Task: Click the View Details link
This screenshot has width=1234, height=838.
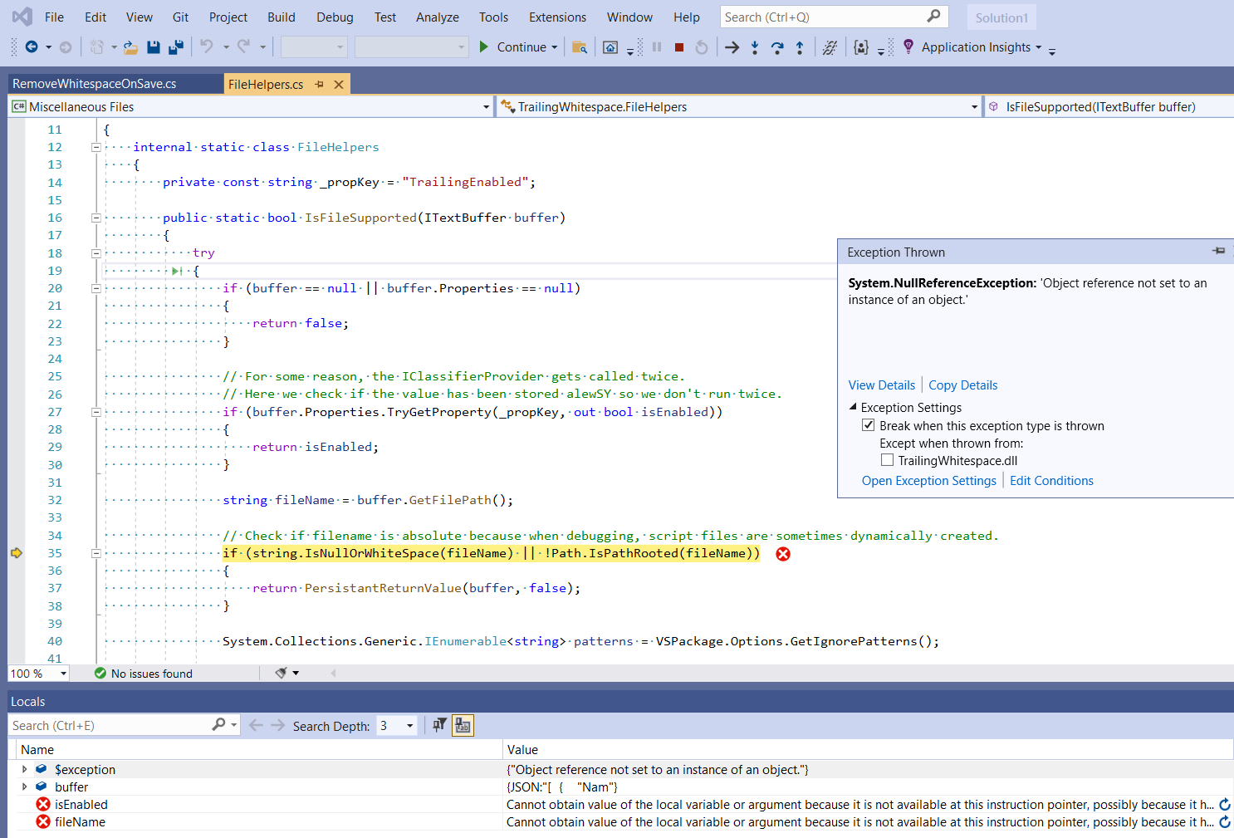Action: click(x=881, y=385)
